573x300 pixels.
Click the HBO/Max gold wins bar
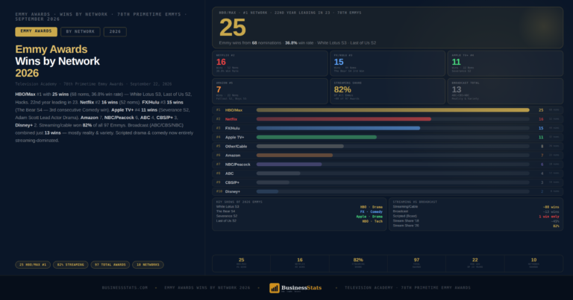[393, 110]
